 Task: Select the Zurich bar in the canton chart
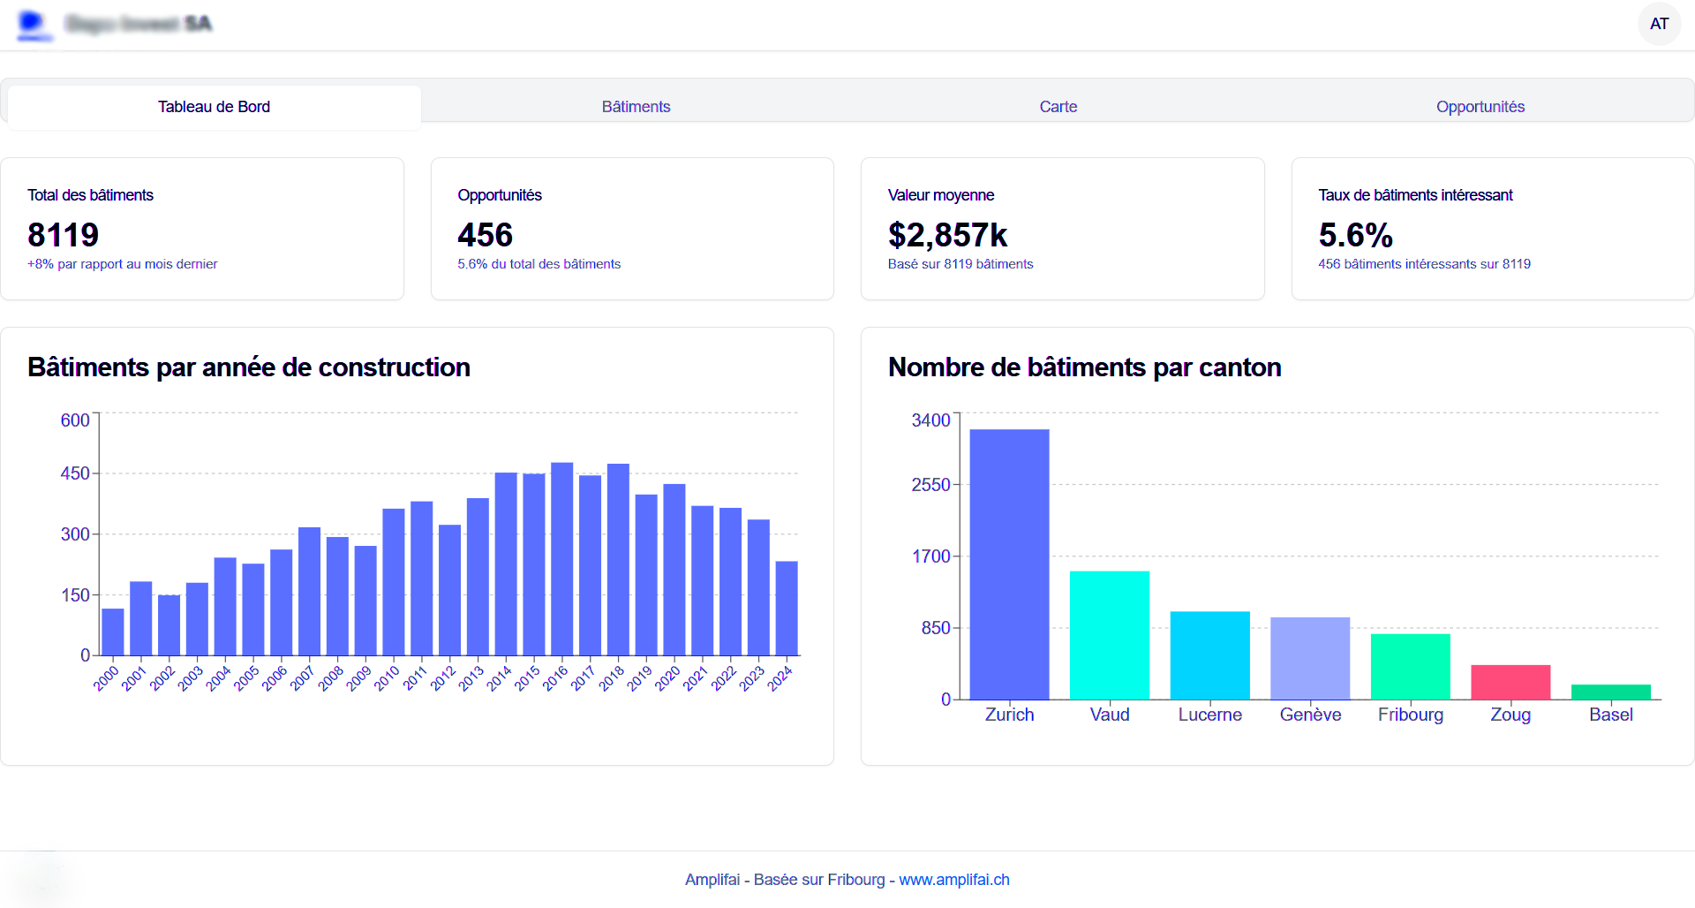click(1009, 565)
